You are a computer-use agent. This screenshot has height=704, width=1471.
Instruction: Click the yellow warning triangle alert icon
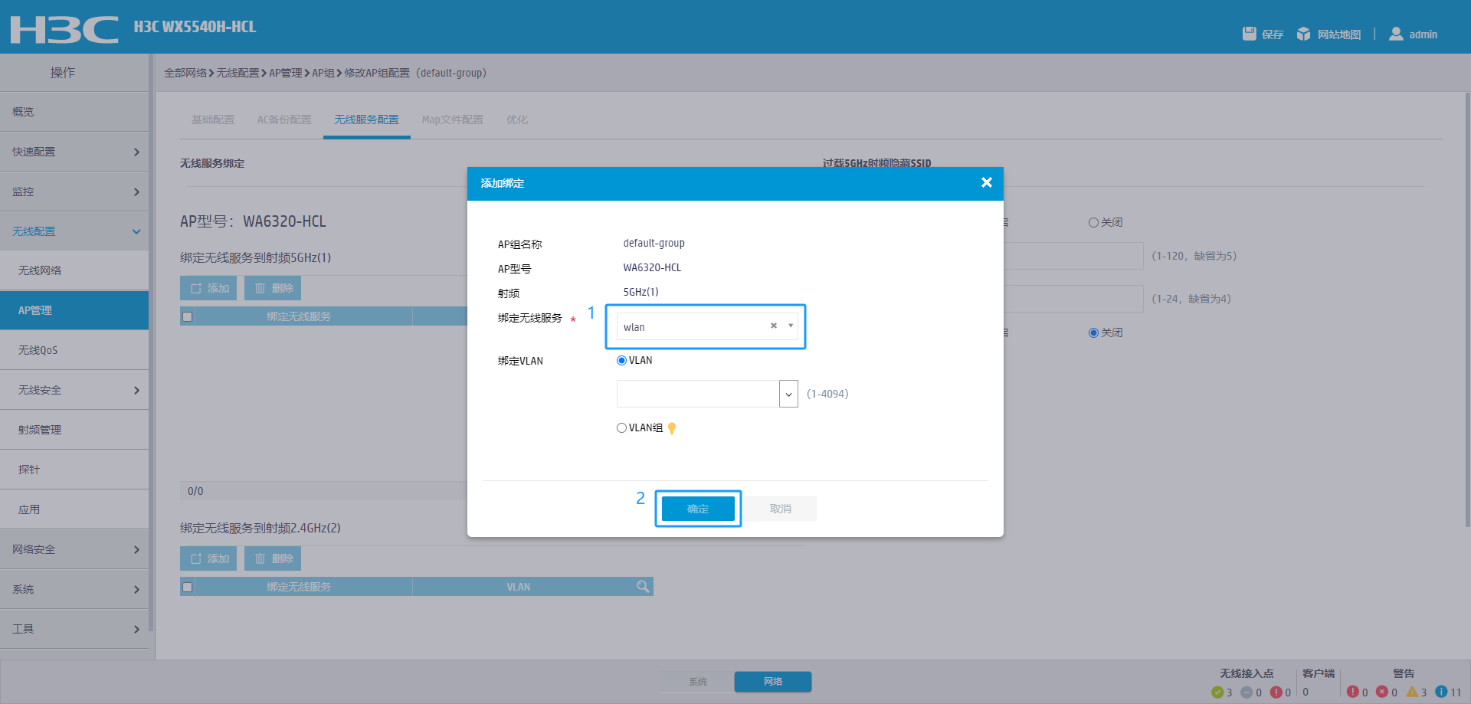(x=1412, y=692)
